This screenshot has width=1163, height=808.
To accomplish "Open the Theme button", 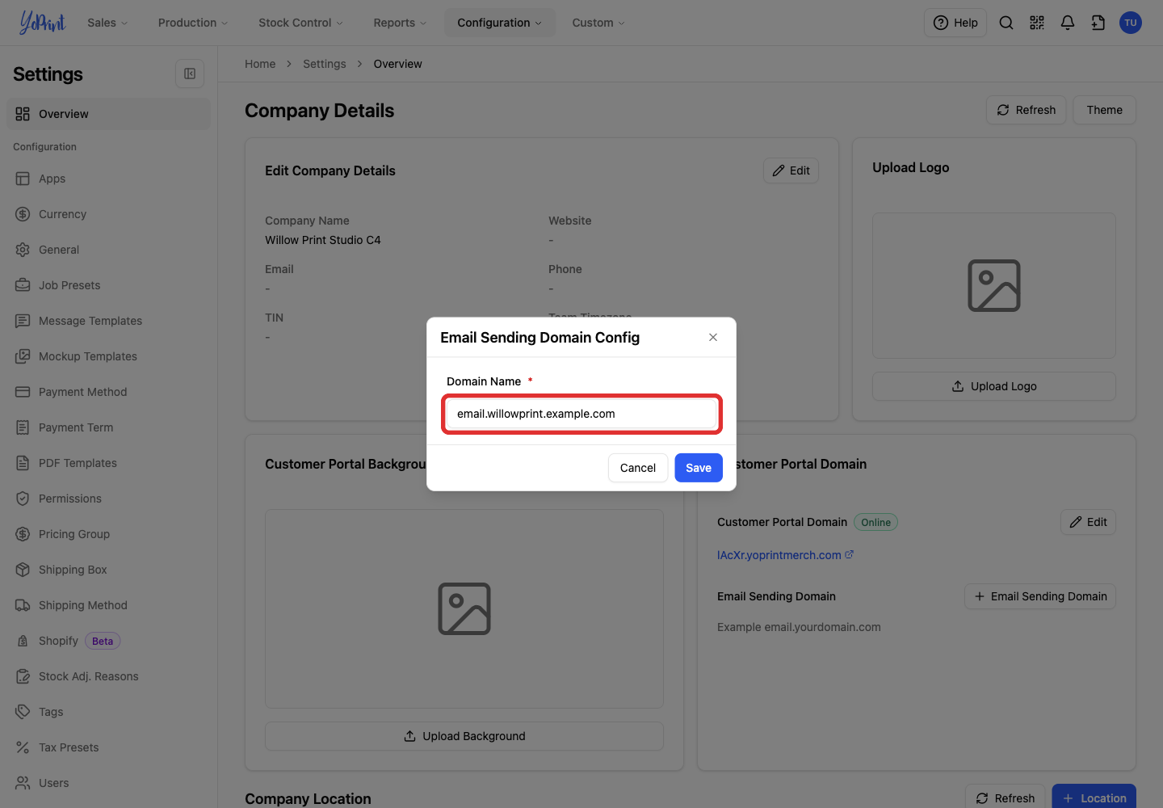I will pos(1105,110).
